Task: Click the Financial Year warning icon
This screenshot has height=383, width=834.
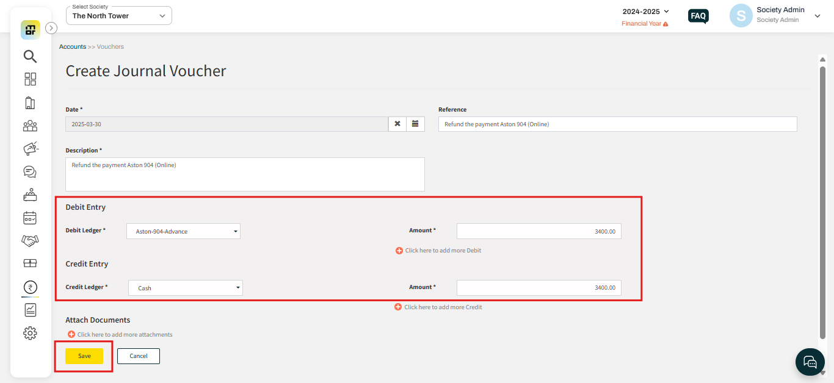Action: [x=665, y=24]
